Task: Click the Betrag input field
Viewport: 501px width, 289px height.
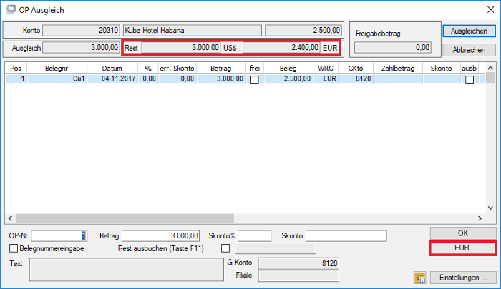Action: point(161,235)
